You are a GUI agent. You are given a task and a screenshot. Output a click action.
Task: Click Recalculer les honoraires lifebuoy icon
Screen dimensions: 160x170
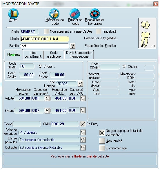[95, 14]
